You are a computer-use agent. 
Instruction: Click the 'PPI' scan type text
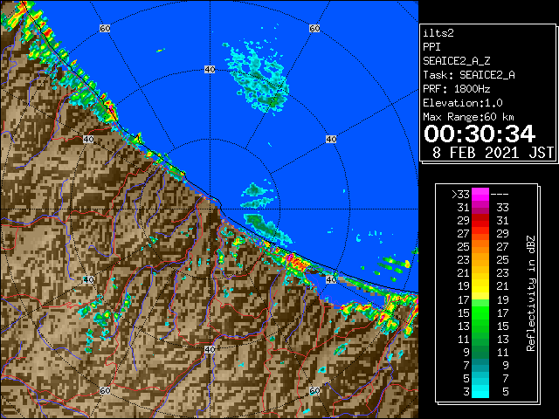[431, 47]
